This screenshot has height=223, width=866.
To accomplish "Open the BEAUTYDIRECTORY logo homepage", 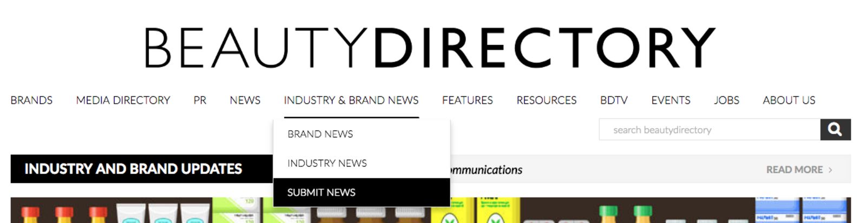I will [430, 48].
